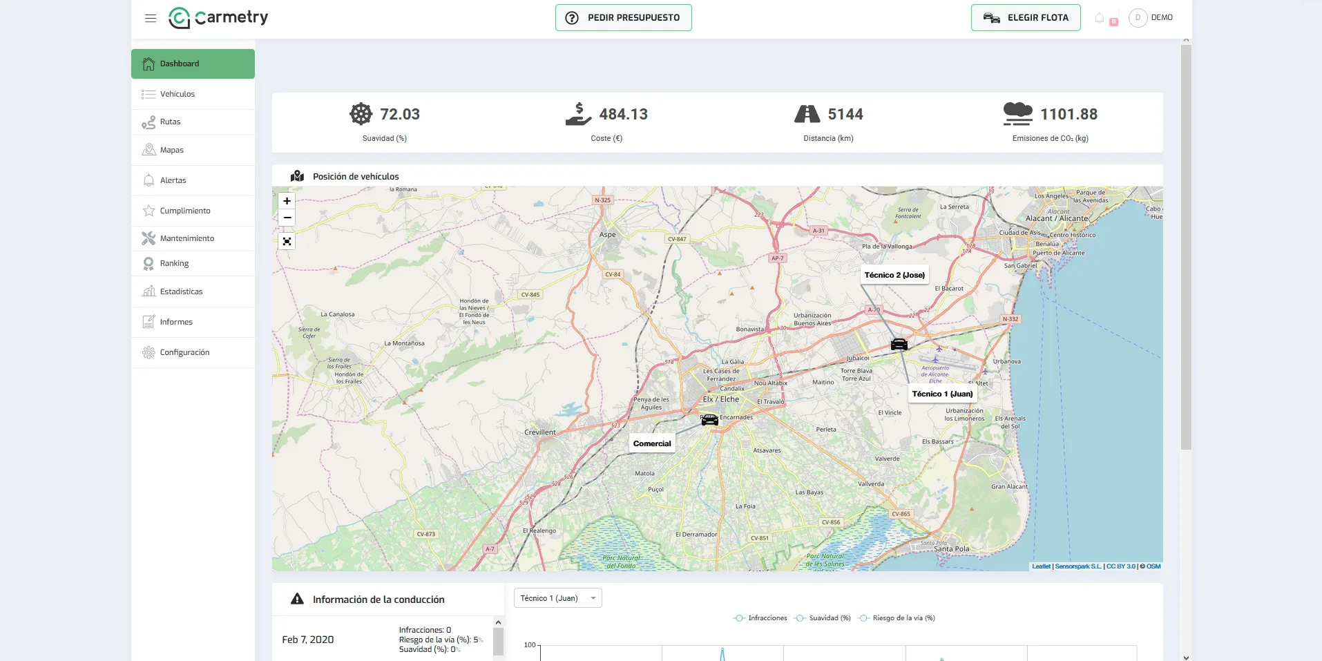Select the car marker for Técnico 2 (Jose)

point(899,344)
